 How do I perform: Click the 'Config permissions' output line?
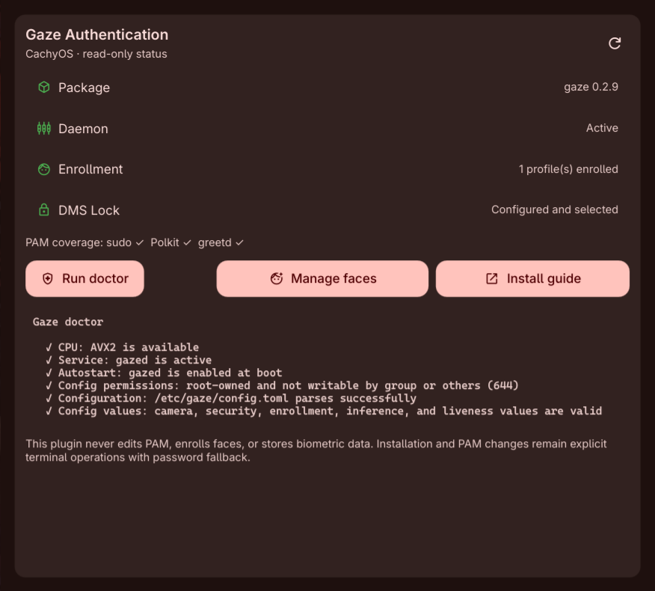tap(282, 385)
